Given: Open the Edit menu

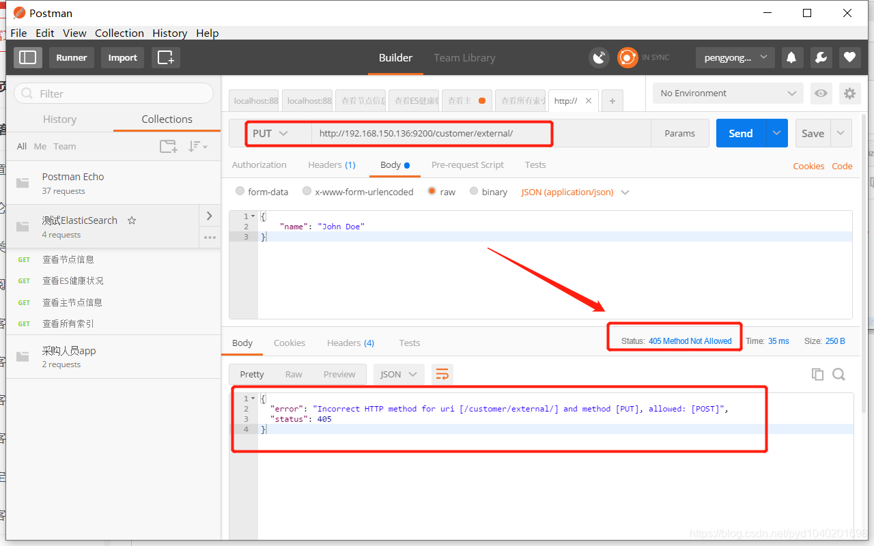Looking at the screenshot, I should [45, 33].
